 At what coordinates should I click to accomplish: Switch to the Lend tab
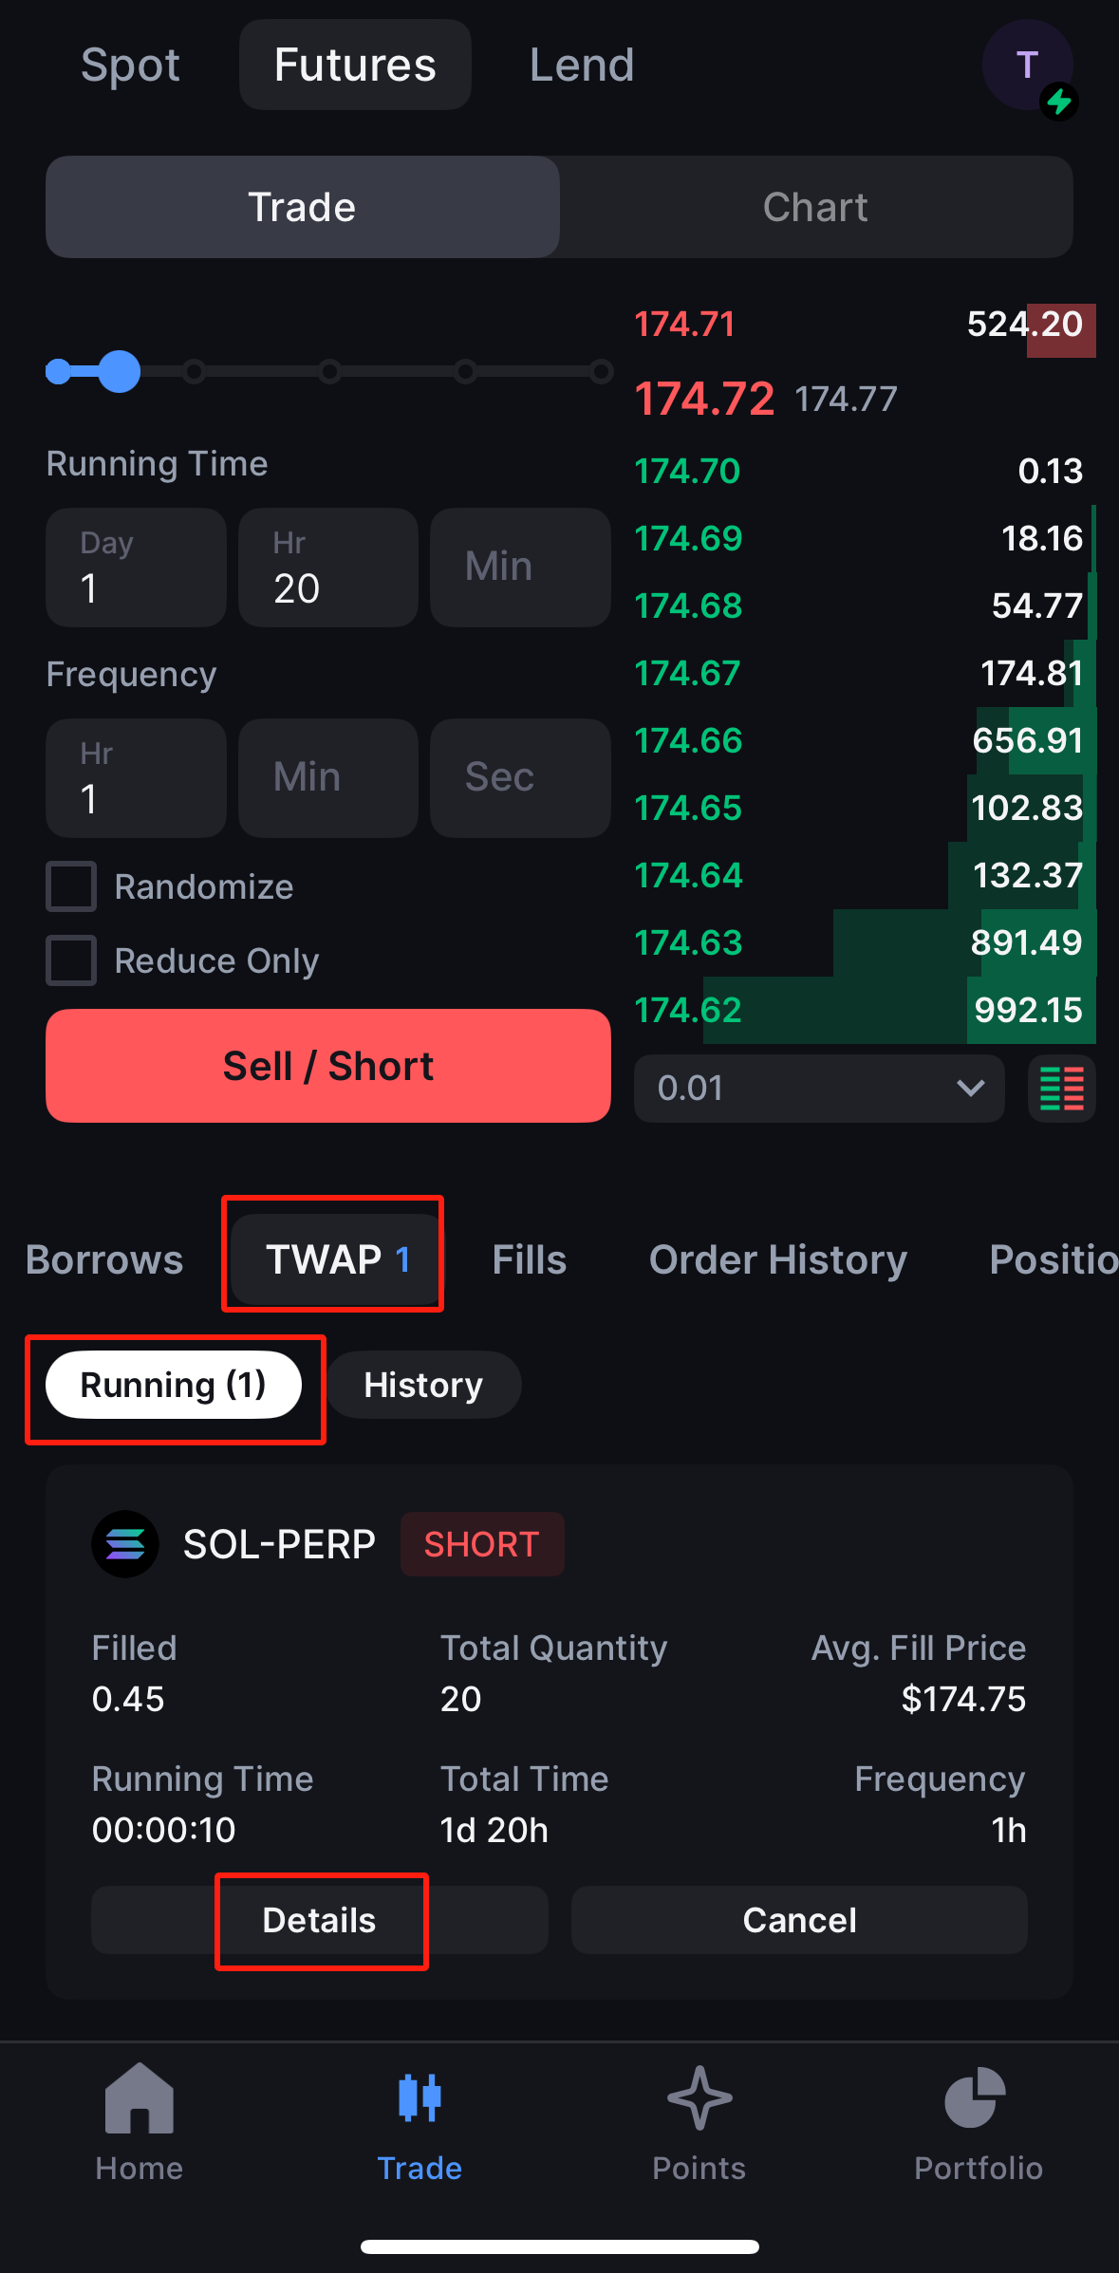pyautogui.click(x=581, y=65)
